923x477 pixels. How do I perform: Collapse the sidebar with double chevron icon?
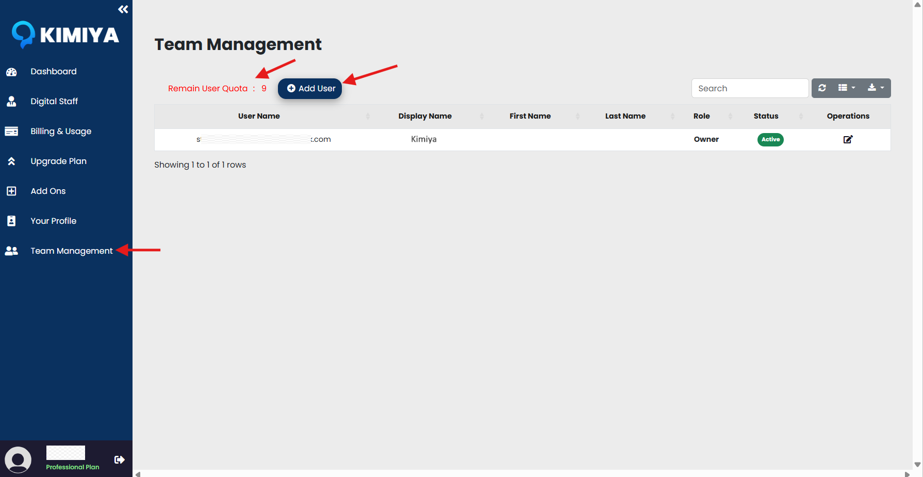pyautogui.click(x=123, y=9)
